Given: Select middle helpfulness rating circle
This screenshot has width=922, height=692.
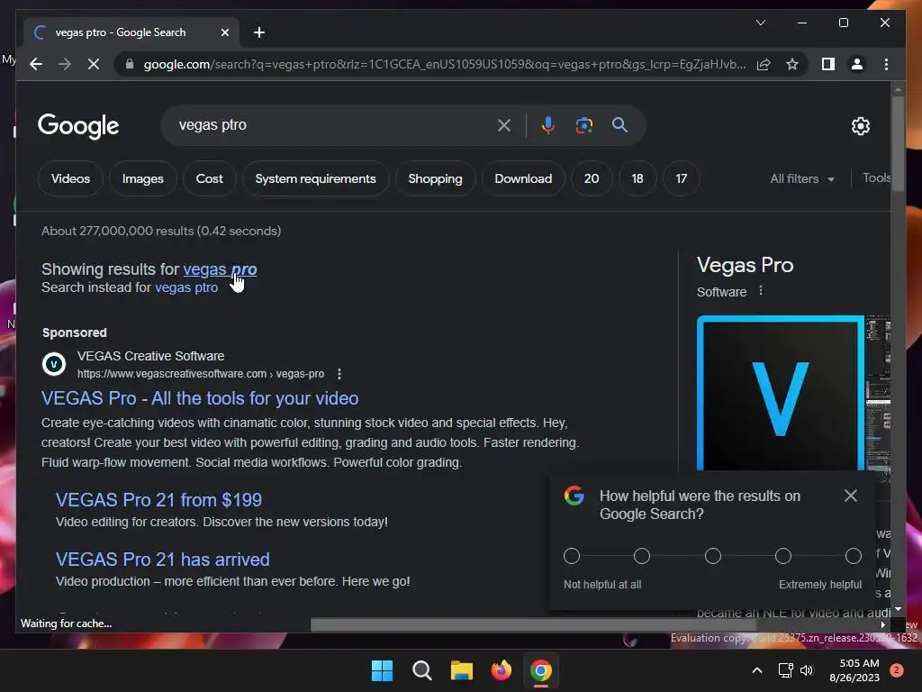Looking at the screenshot, I should [x=713, y=556].
